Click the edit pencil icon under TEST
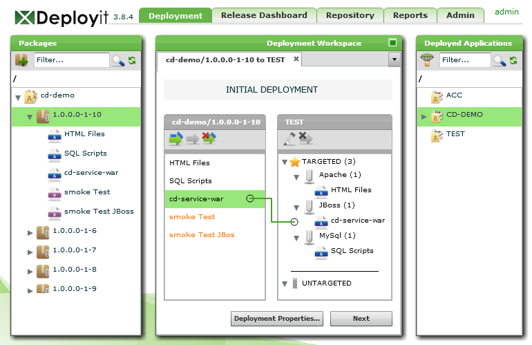This screenshot has width=532, height=345. click(x=289, y=139)
